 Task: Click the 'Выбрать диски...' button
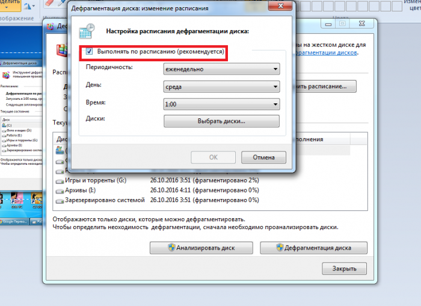(222, 121)
